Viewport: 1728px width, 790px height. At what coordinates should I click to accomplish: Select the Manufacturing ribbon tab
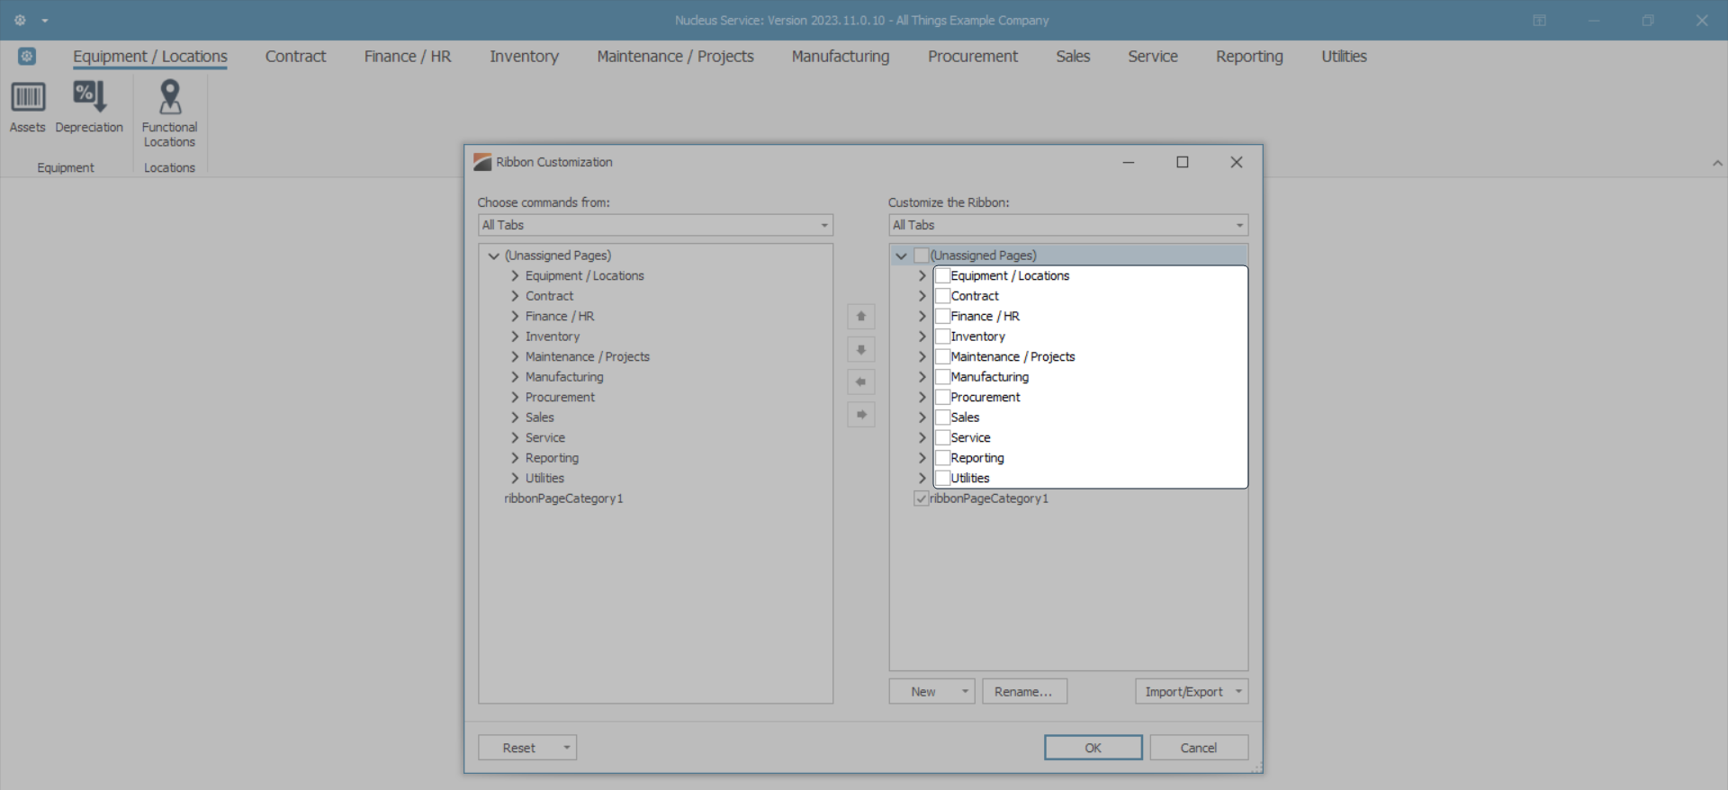point(841,56)
